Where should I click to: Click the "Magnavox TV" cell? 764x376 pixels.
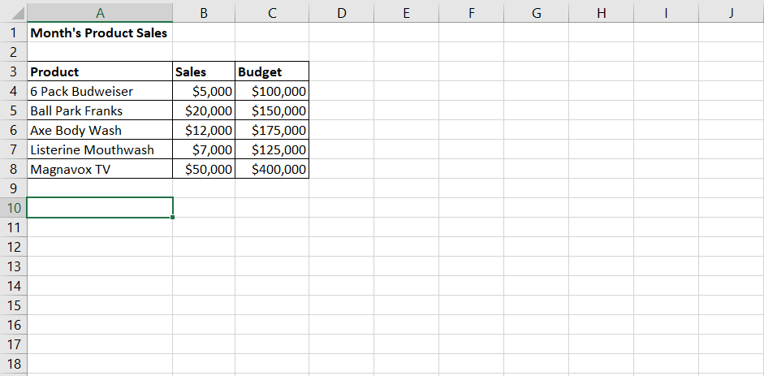coord(100,169)
